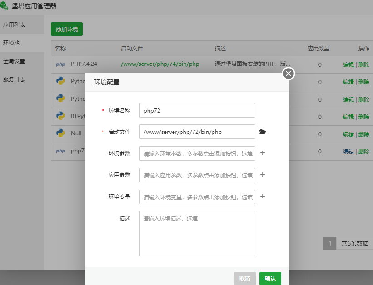Screen dimensions: 373x285
Task: Focus the 启动文件 path input field
Action: point(197,132)
